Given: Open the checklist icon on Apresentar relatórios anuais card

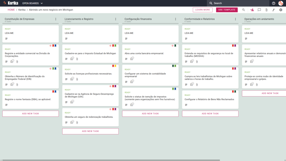Looking at the screenshot, I should coord(252,61).
